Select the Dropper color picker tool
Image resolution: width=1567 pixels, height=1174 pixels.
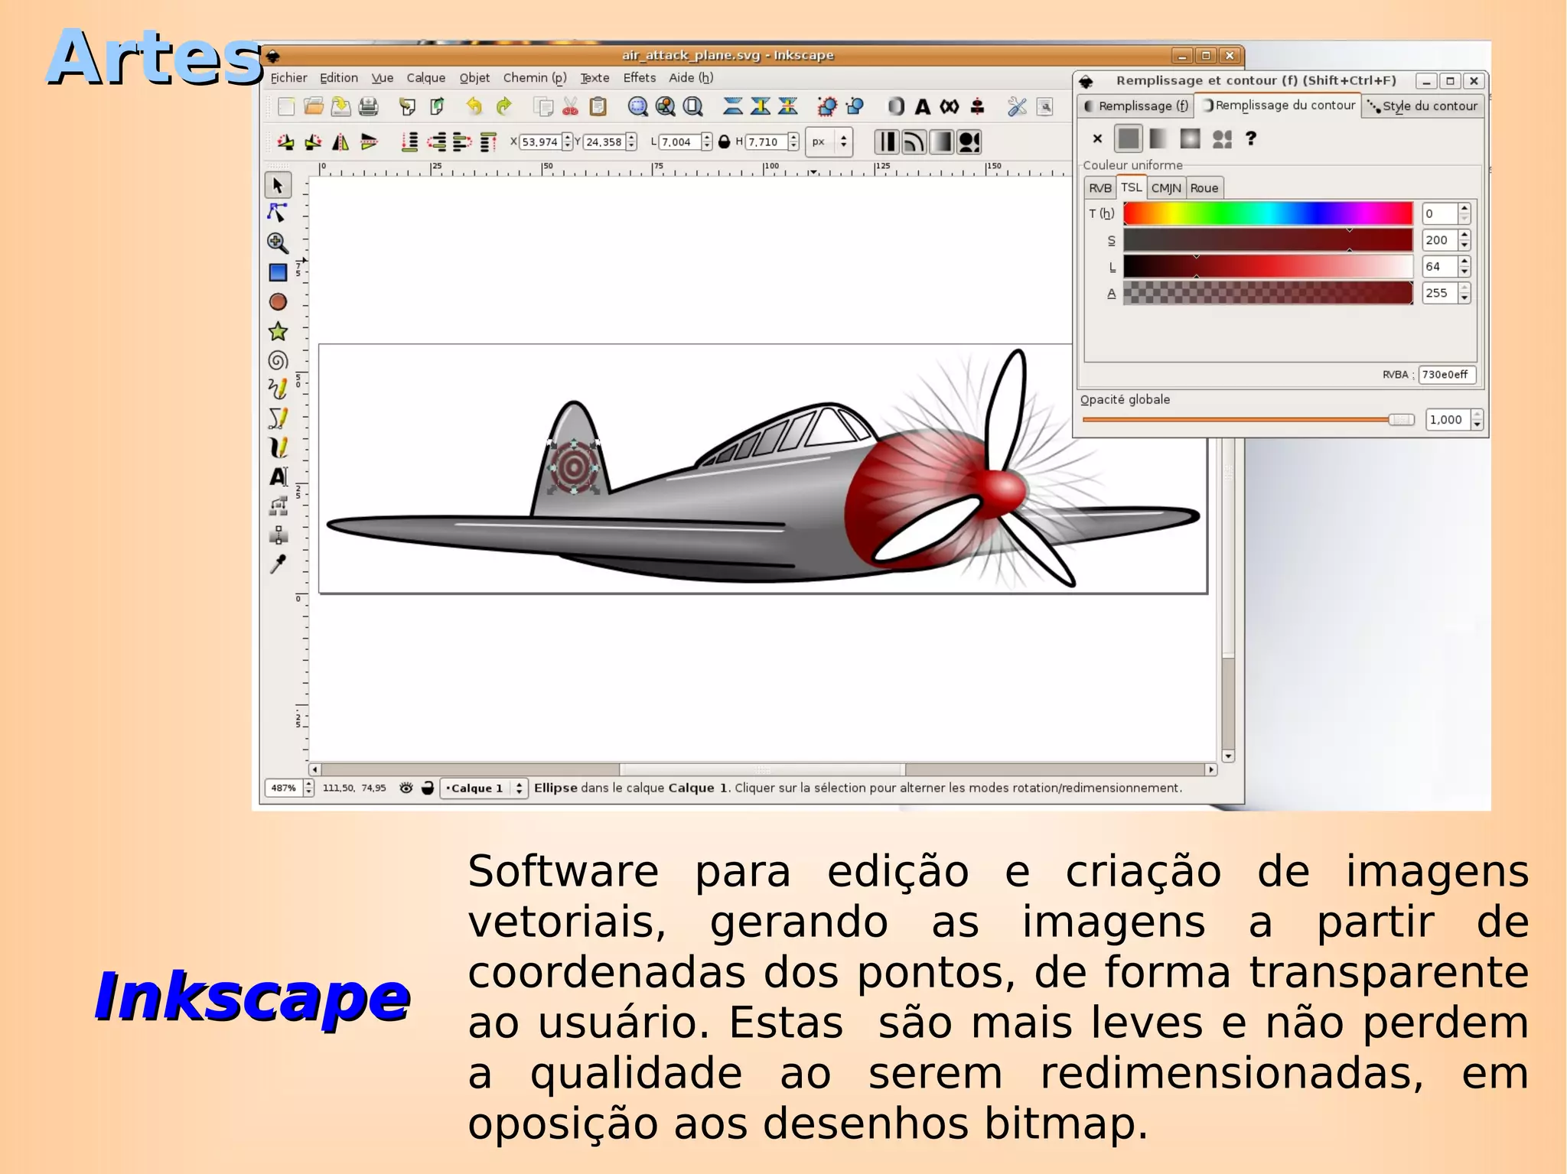pos(279,564)
